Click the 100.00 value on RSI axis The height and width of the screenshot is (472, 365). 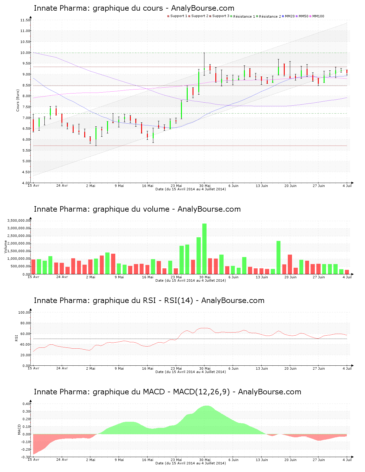point(25,312)
